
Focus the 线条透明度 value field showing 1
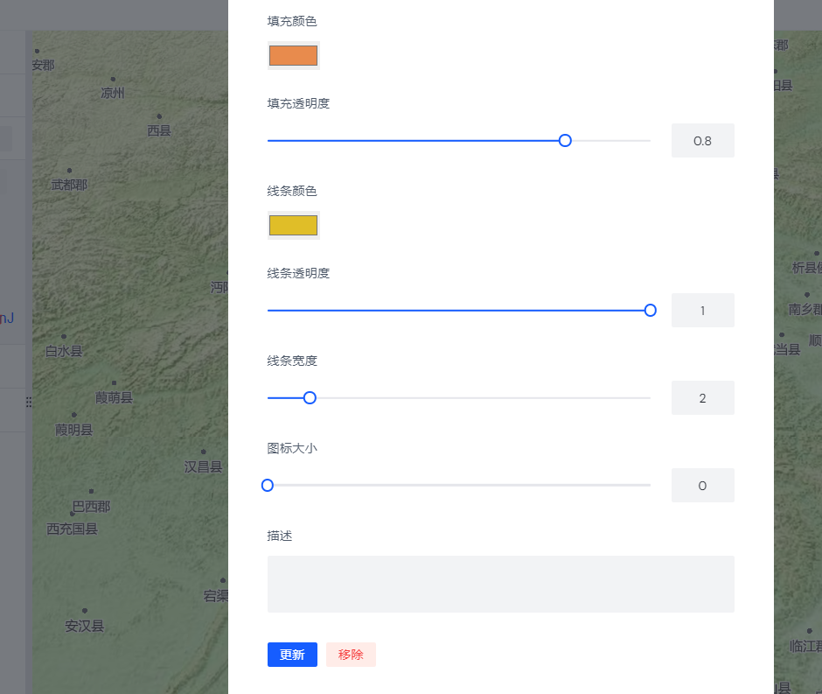click(x=702, y=310)
